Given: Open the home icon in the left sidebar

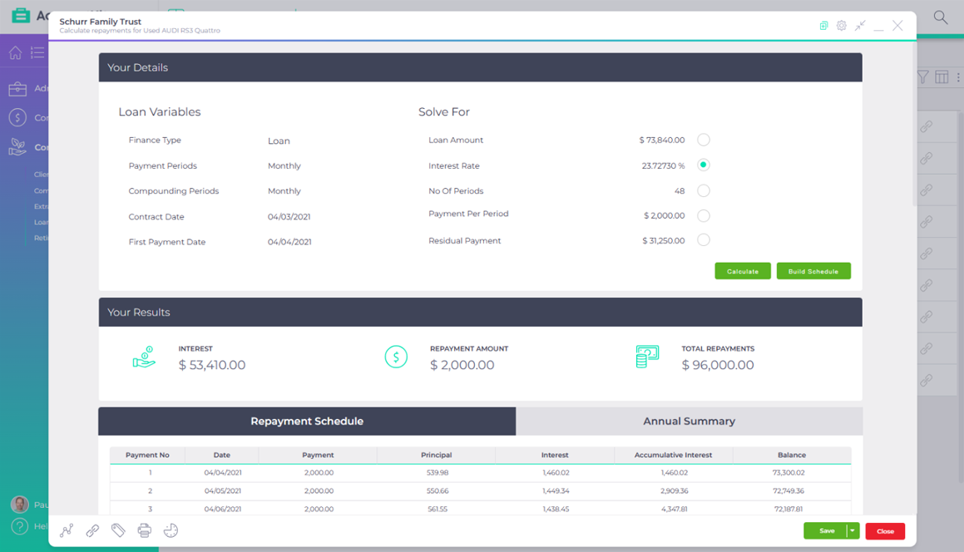Looking at the screenshot, I should point(14,52).
